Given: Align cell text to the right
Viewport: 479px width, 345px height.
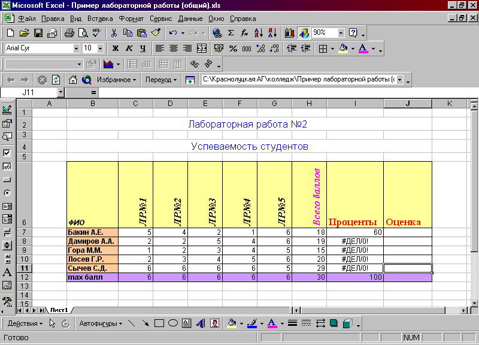Looking at the screenshot, I should (187, 49).
